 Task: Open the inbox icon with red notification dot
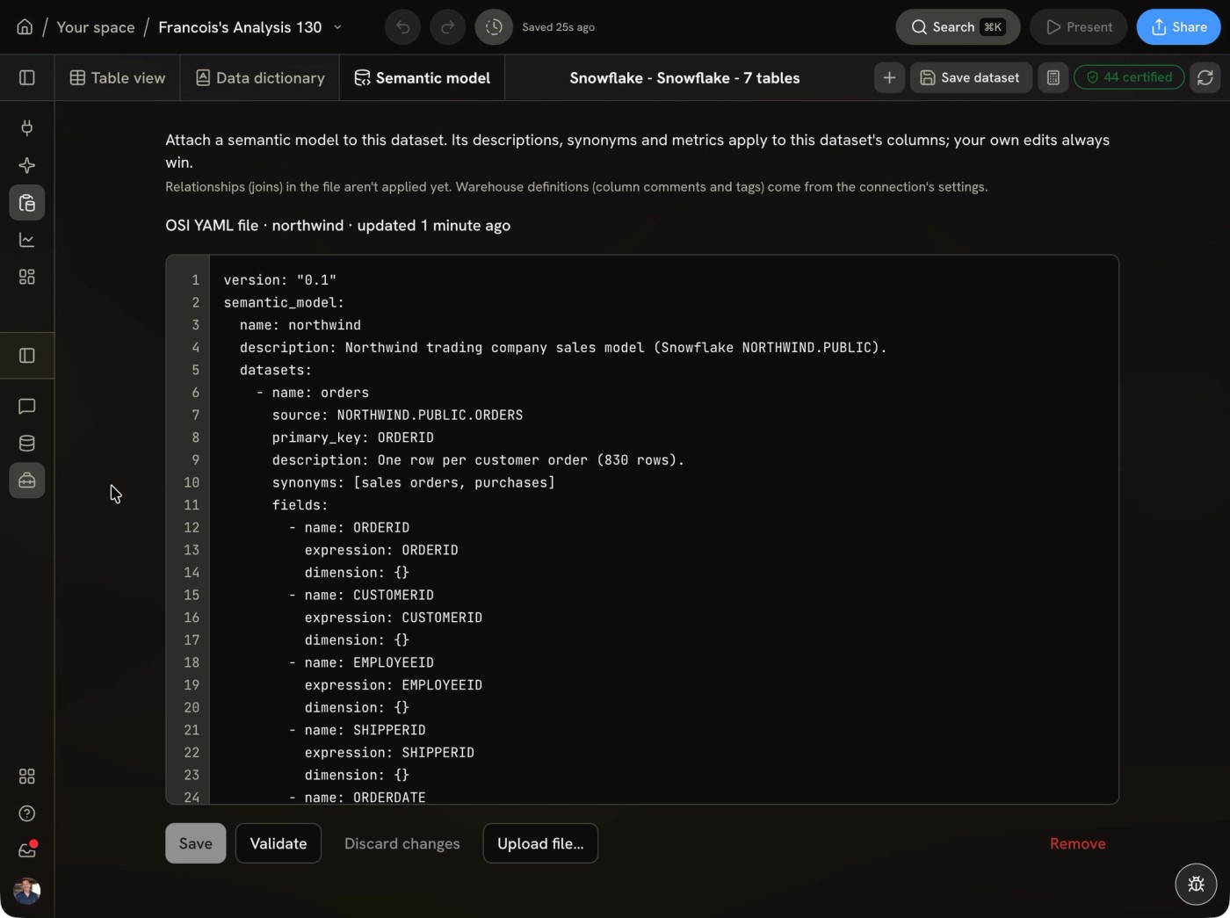(x=27, y=850)
